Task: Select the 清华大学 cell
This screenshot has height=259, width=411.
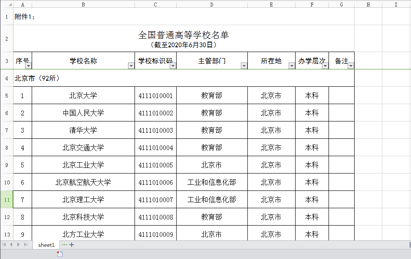Action: 83,130
